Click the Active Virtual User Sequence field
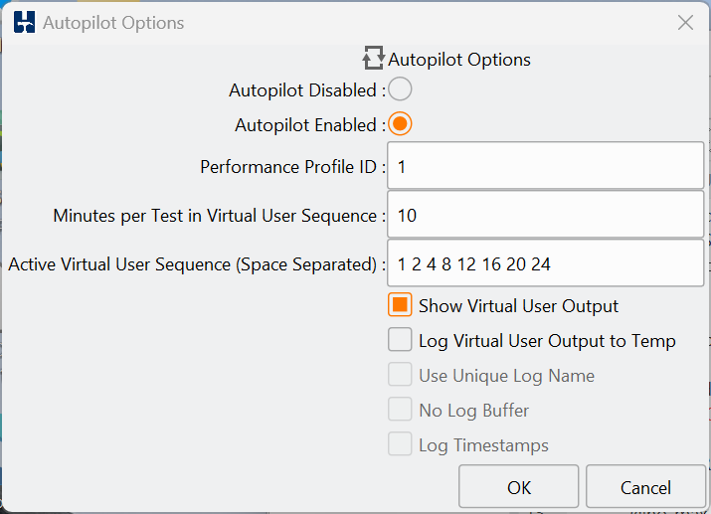The image size is (711, 514). click(546, 263)
